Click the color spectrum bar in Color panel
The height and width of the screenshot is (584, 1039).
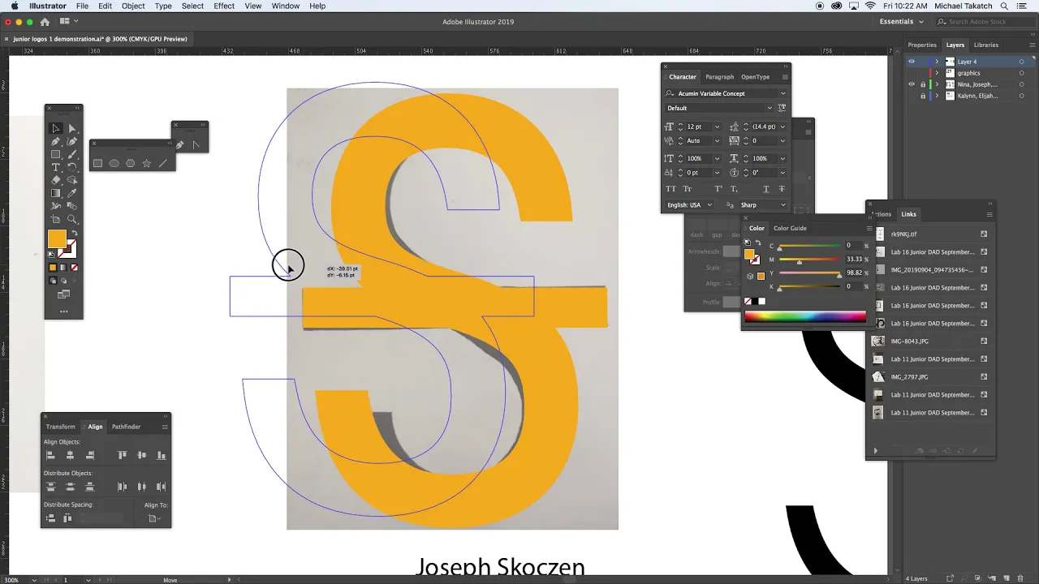(805, 317)
